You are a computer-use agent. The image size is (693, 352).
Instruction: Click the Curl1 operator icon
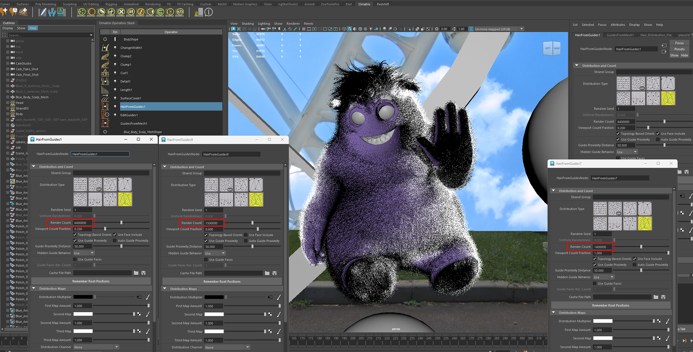tap(105, 73)
